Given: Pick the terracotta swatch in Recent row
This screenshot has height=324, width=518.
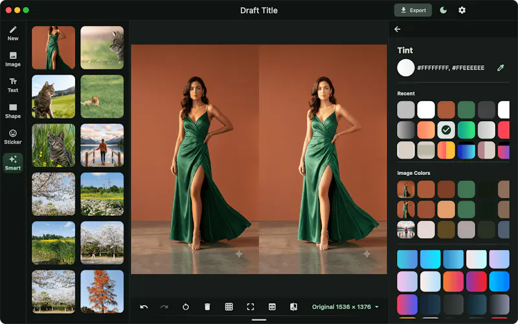Looking at the screenshot, I should point(446,110).
